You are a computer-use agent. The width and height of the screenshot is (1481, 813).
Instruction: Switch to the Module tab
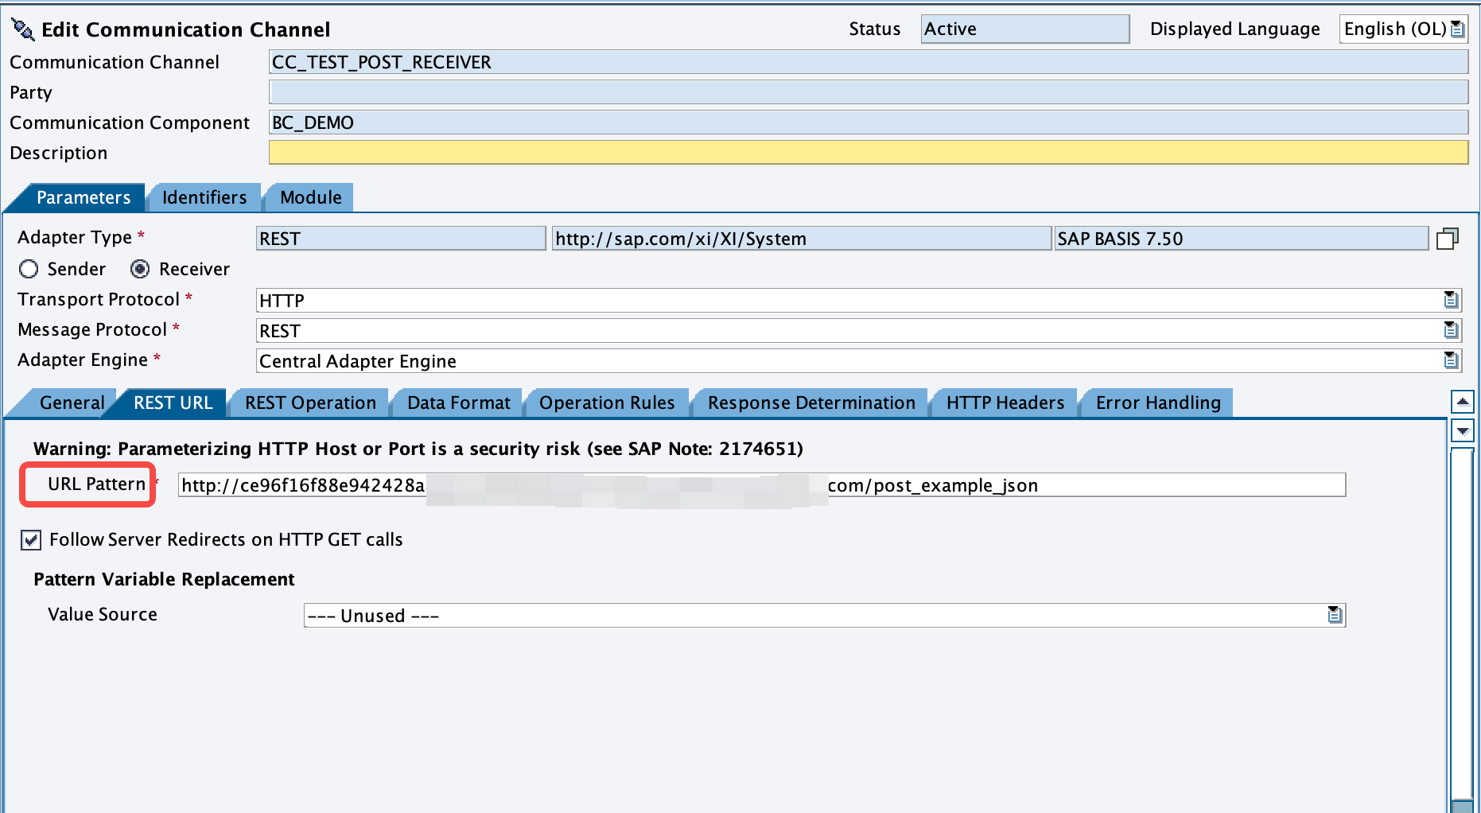click(310, 197)
